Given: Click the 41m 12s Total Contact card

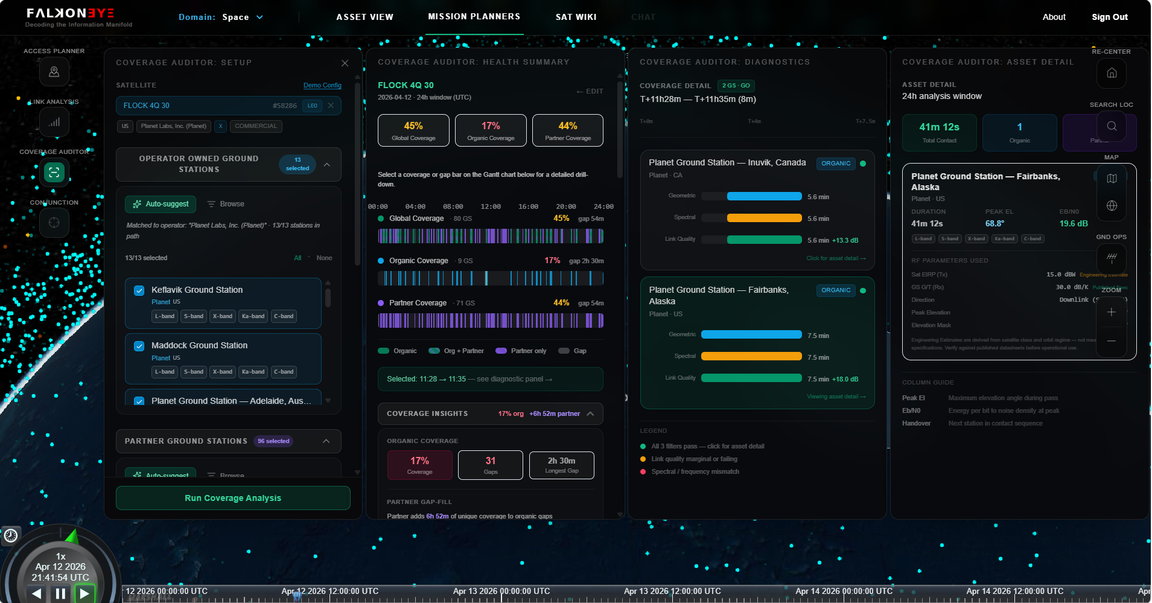Looking at the screenshot, I should [940, 133].
